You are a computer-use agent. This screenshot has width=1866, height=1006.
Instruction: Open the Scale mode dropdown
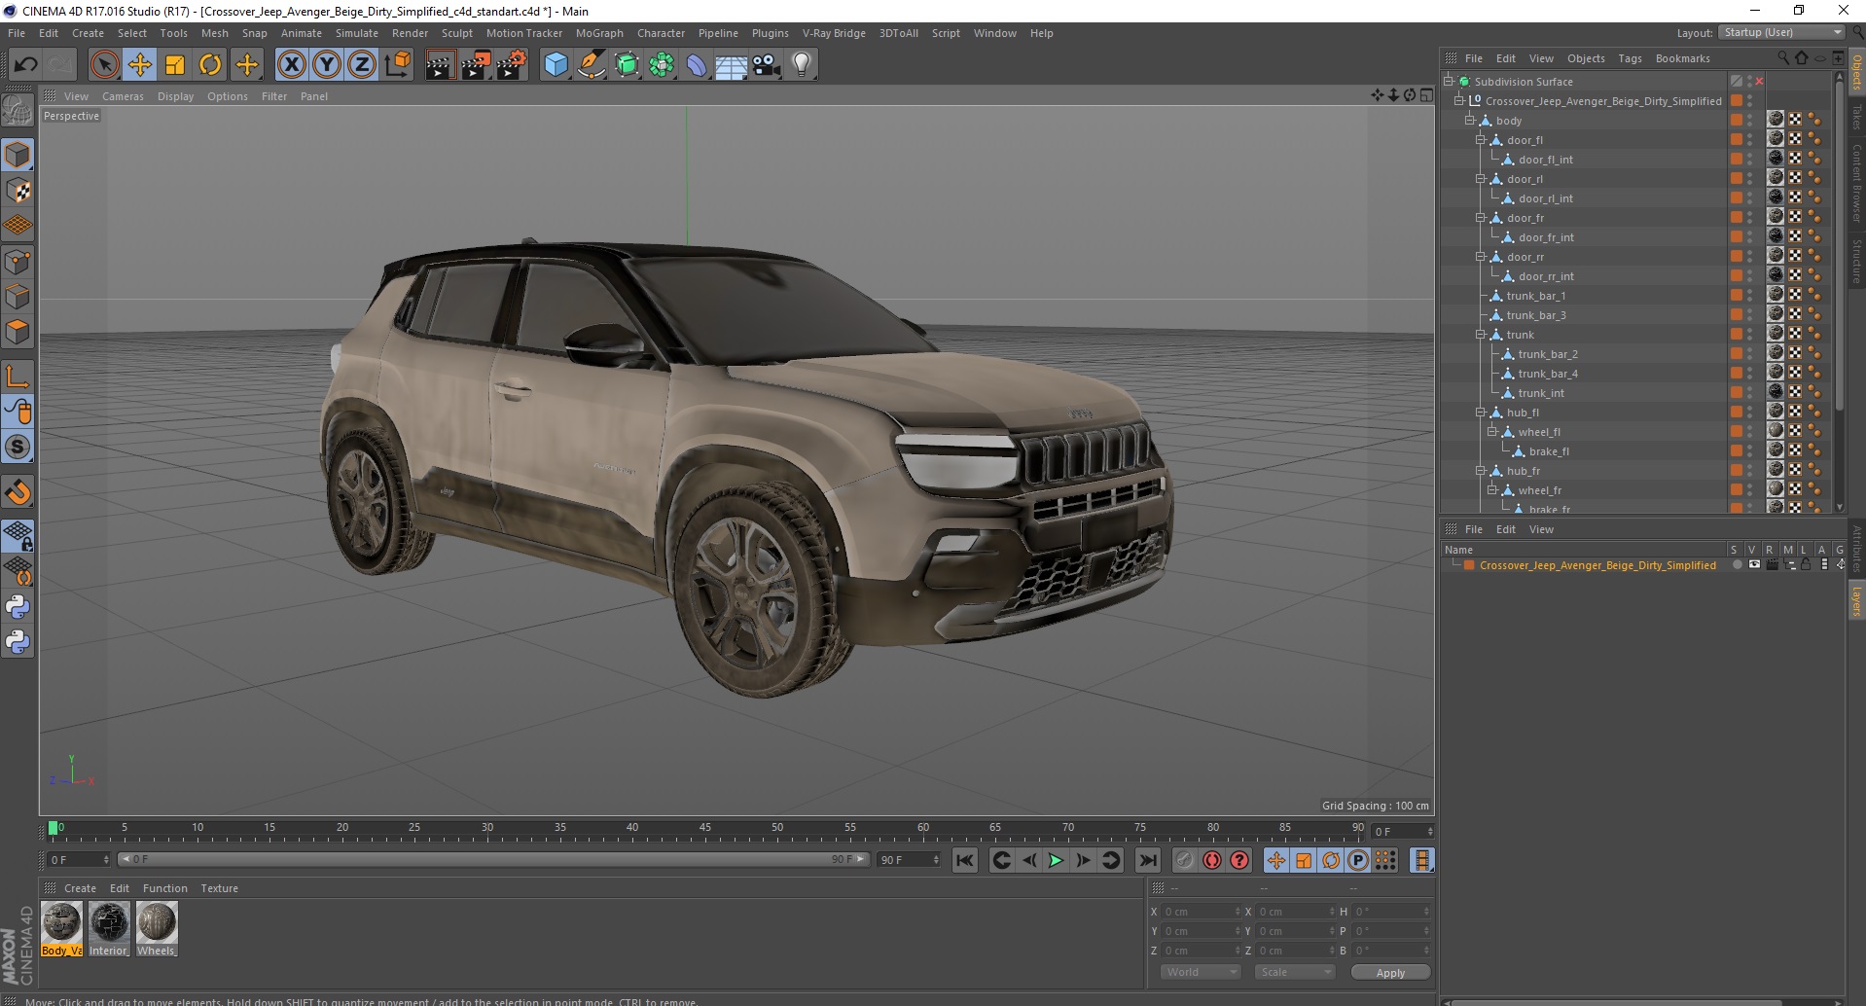tap(1294, 972)
